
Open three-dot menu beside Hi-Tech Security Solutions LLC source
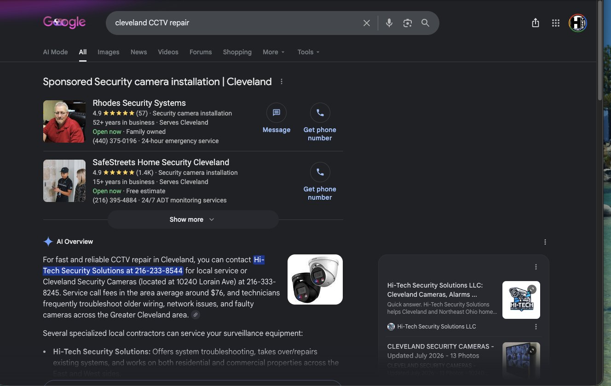[x=536, y=327]
